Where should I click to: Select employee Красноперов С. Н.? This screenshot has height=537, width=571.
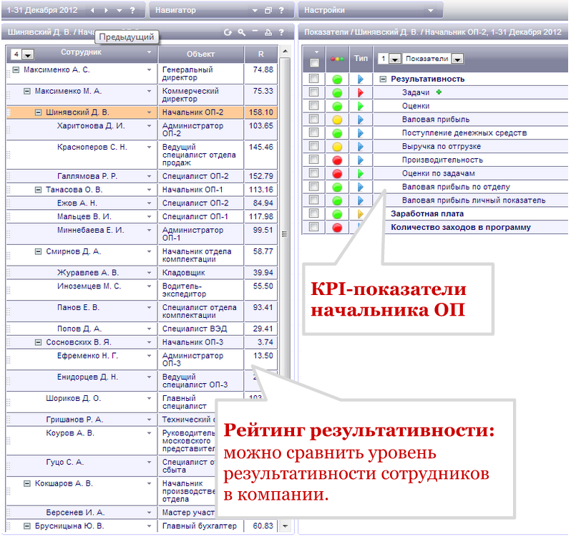tap(92, 147)
